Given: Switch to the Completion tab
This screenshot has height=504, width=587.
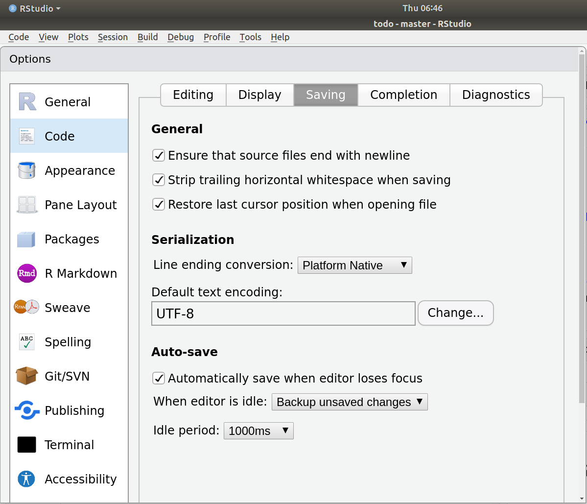Looking at the screenshot, I should point(403,95).
